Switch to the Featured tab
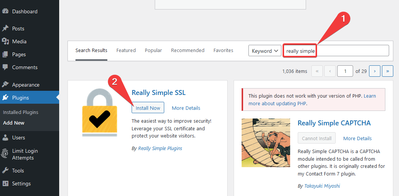Viewport: 399px width, 196px height. click(126, 51)
